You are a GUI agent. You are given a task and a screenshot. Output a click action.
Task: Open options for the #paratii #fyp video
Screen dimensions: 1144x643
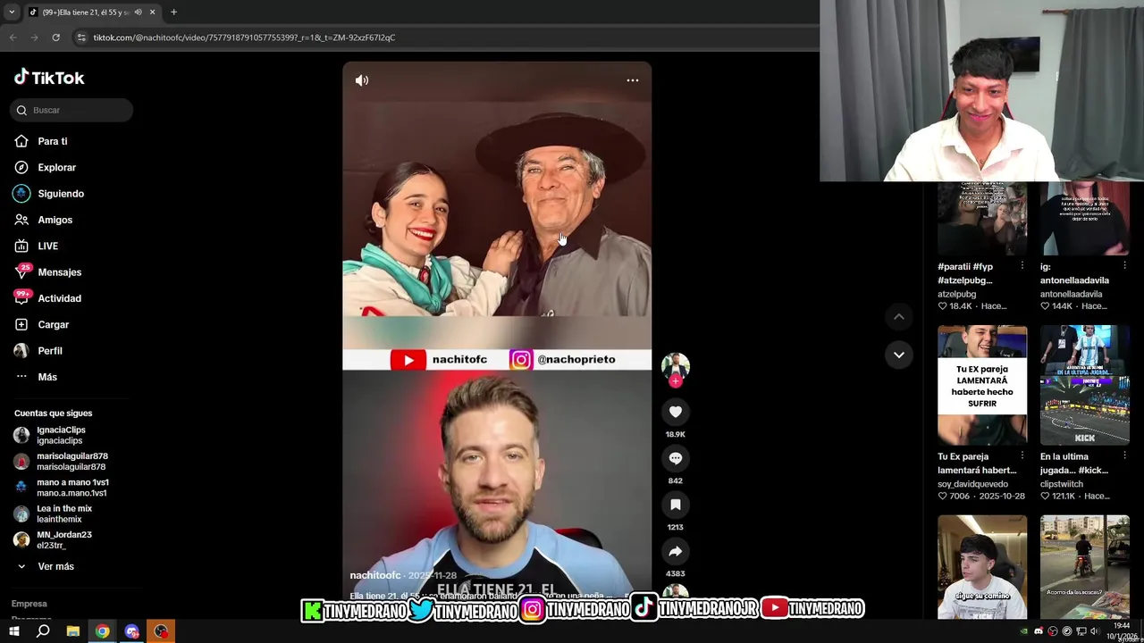1022,266
